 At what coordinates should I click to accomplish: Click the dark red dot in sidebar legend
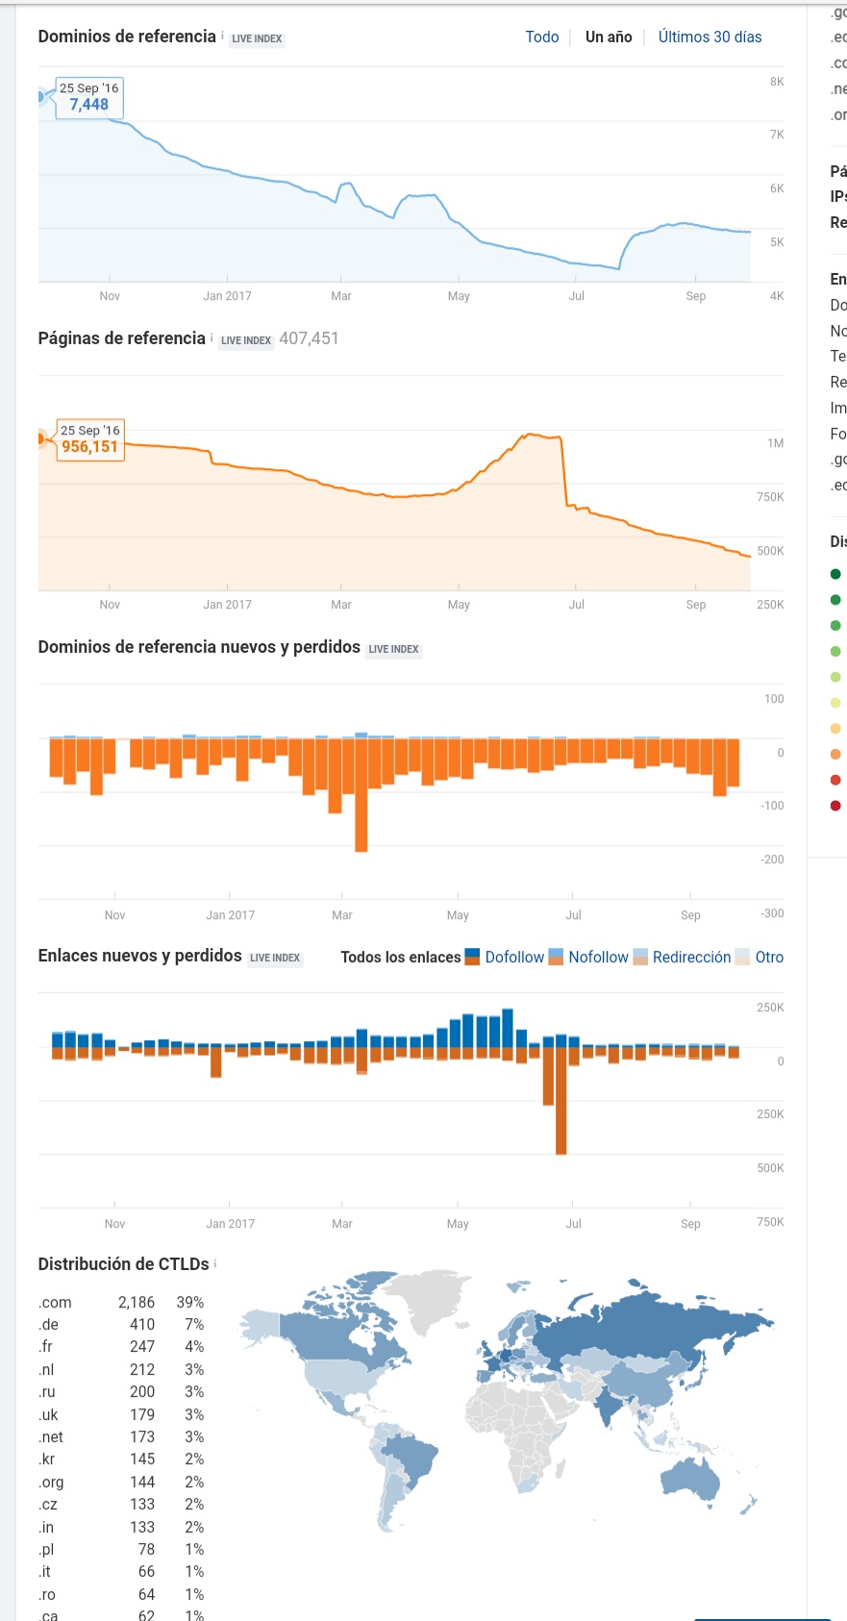(x=835, y=806)
